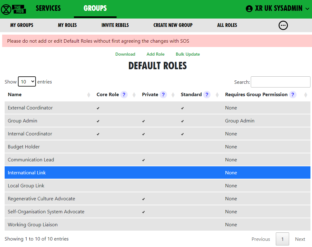
Task: Expand the XR UK Sysadmin account menu chevron
Action: [307, 9]
